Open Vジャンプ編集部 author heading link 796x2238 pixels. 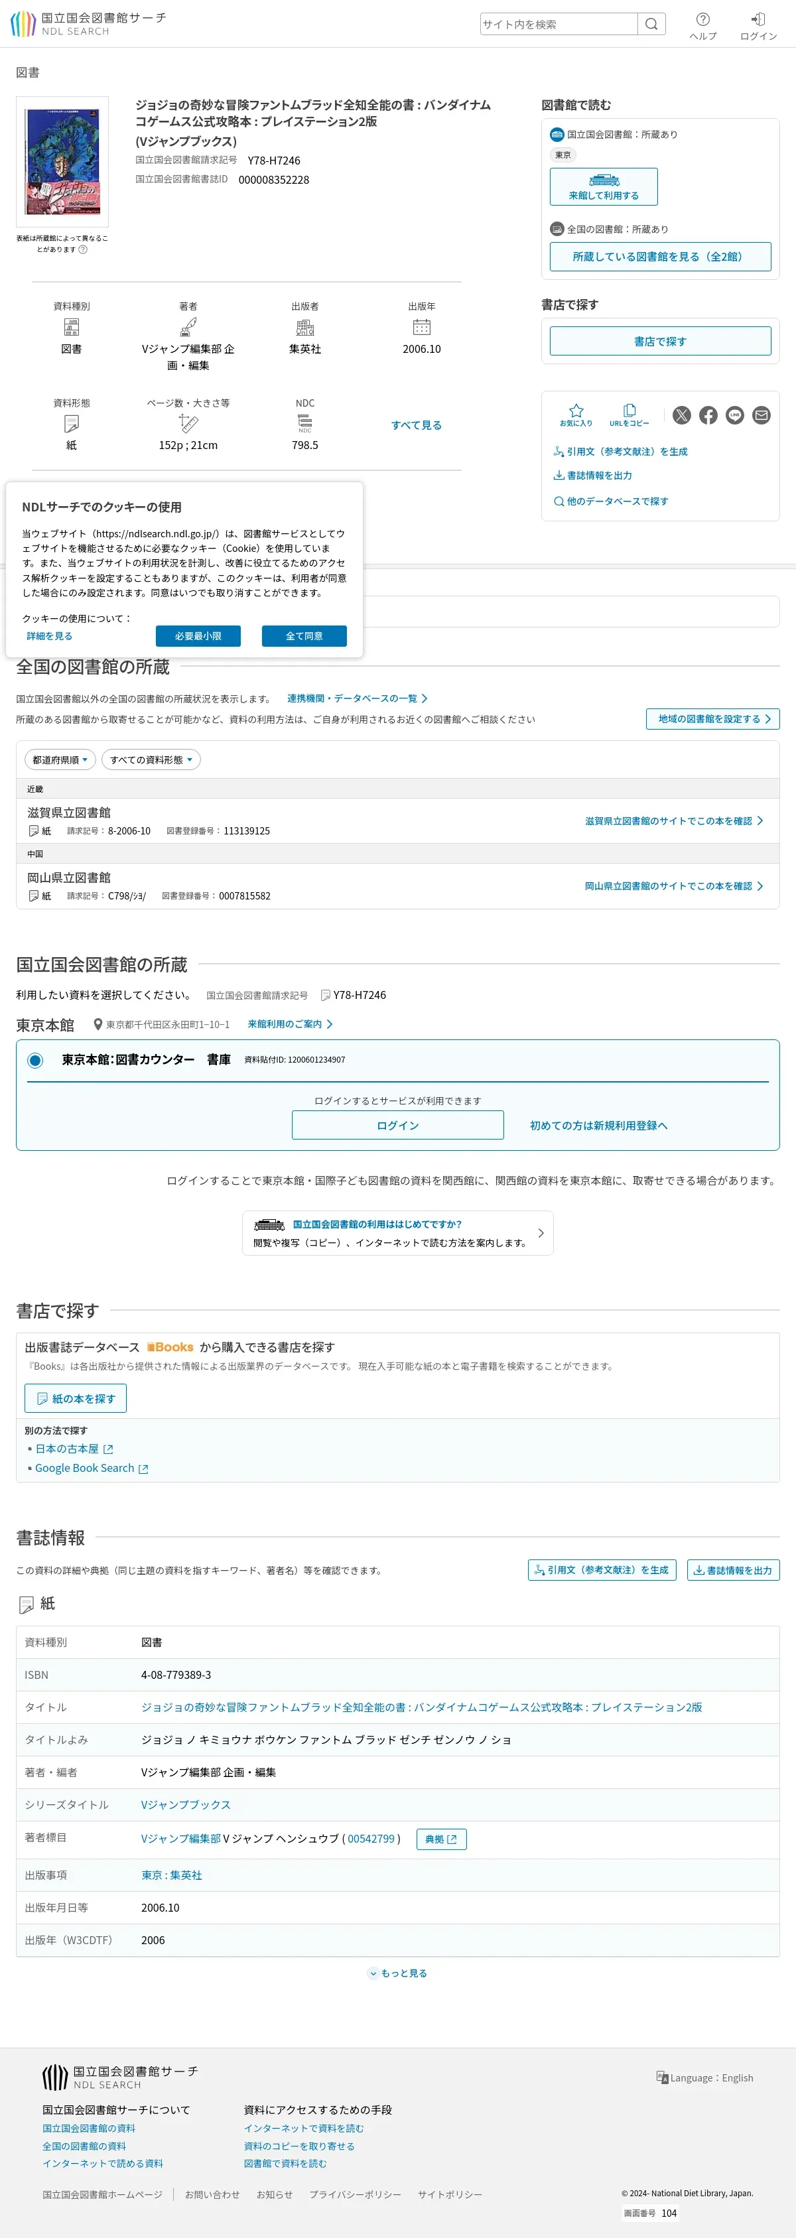point(180,1839)
